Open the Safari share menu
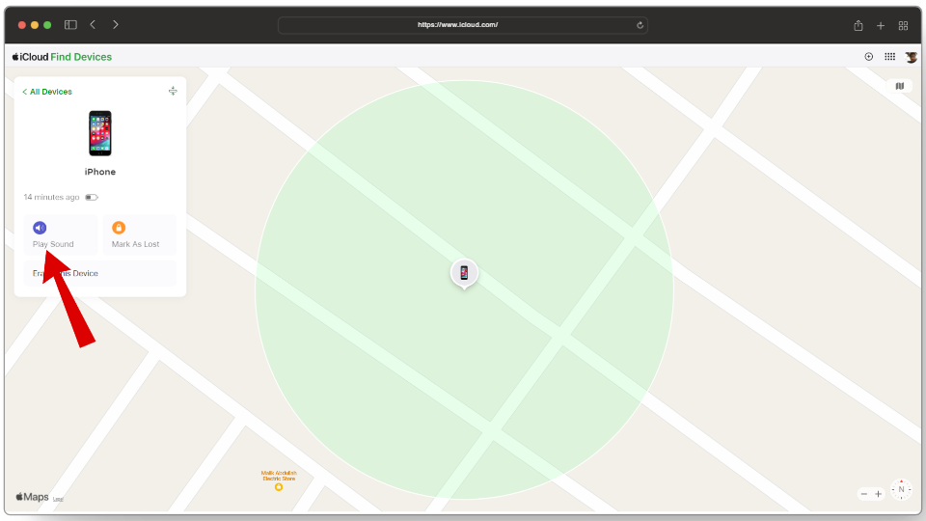 pyautogui.click(x=858, y=25)
